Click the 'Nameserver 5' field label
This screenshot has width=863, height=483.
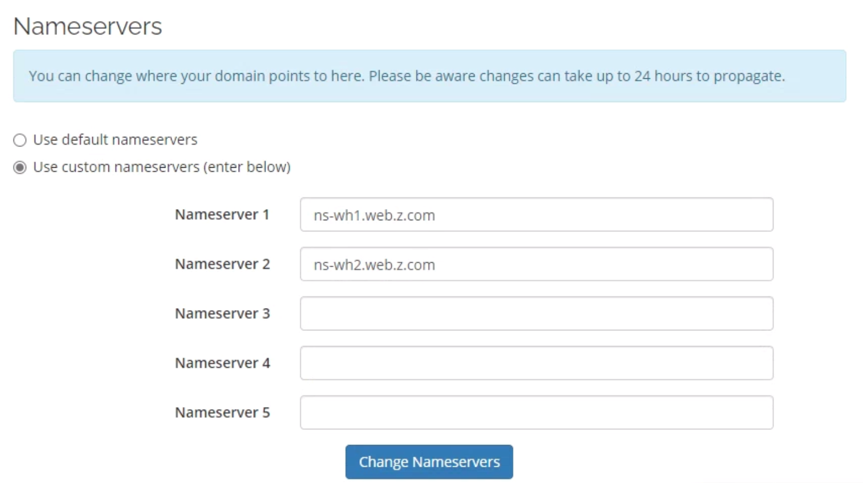(222, 413)
